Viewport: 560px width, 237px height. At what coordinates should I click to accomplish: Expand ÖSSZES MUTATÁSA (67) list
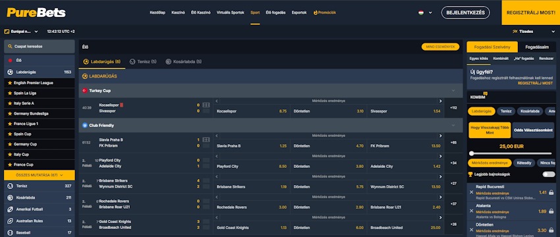(x=40, y=175)
